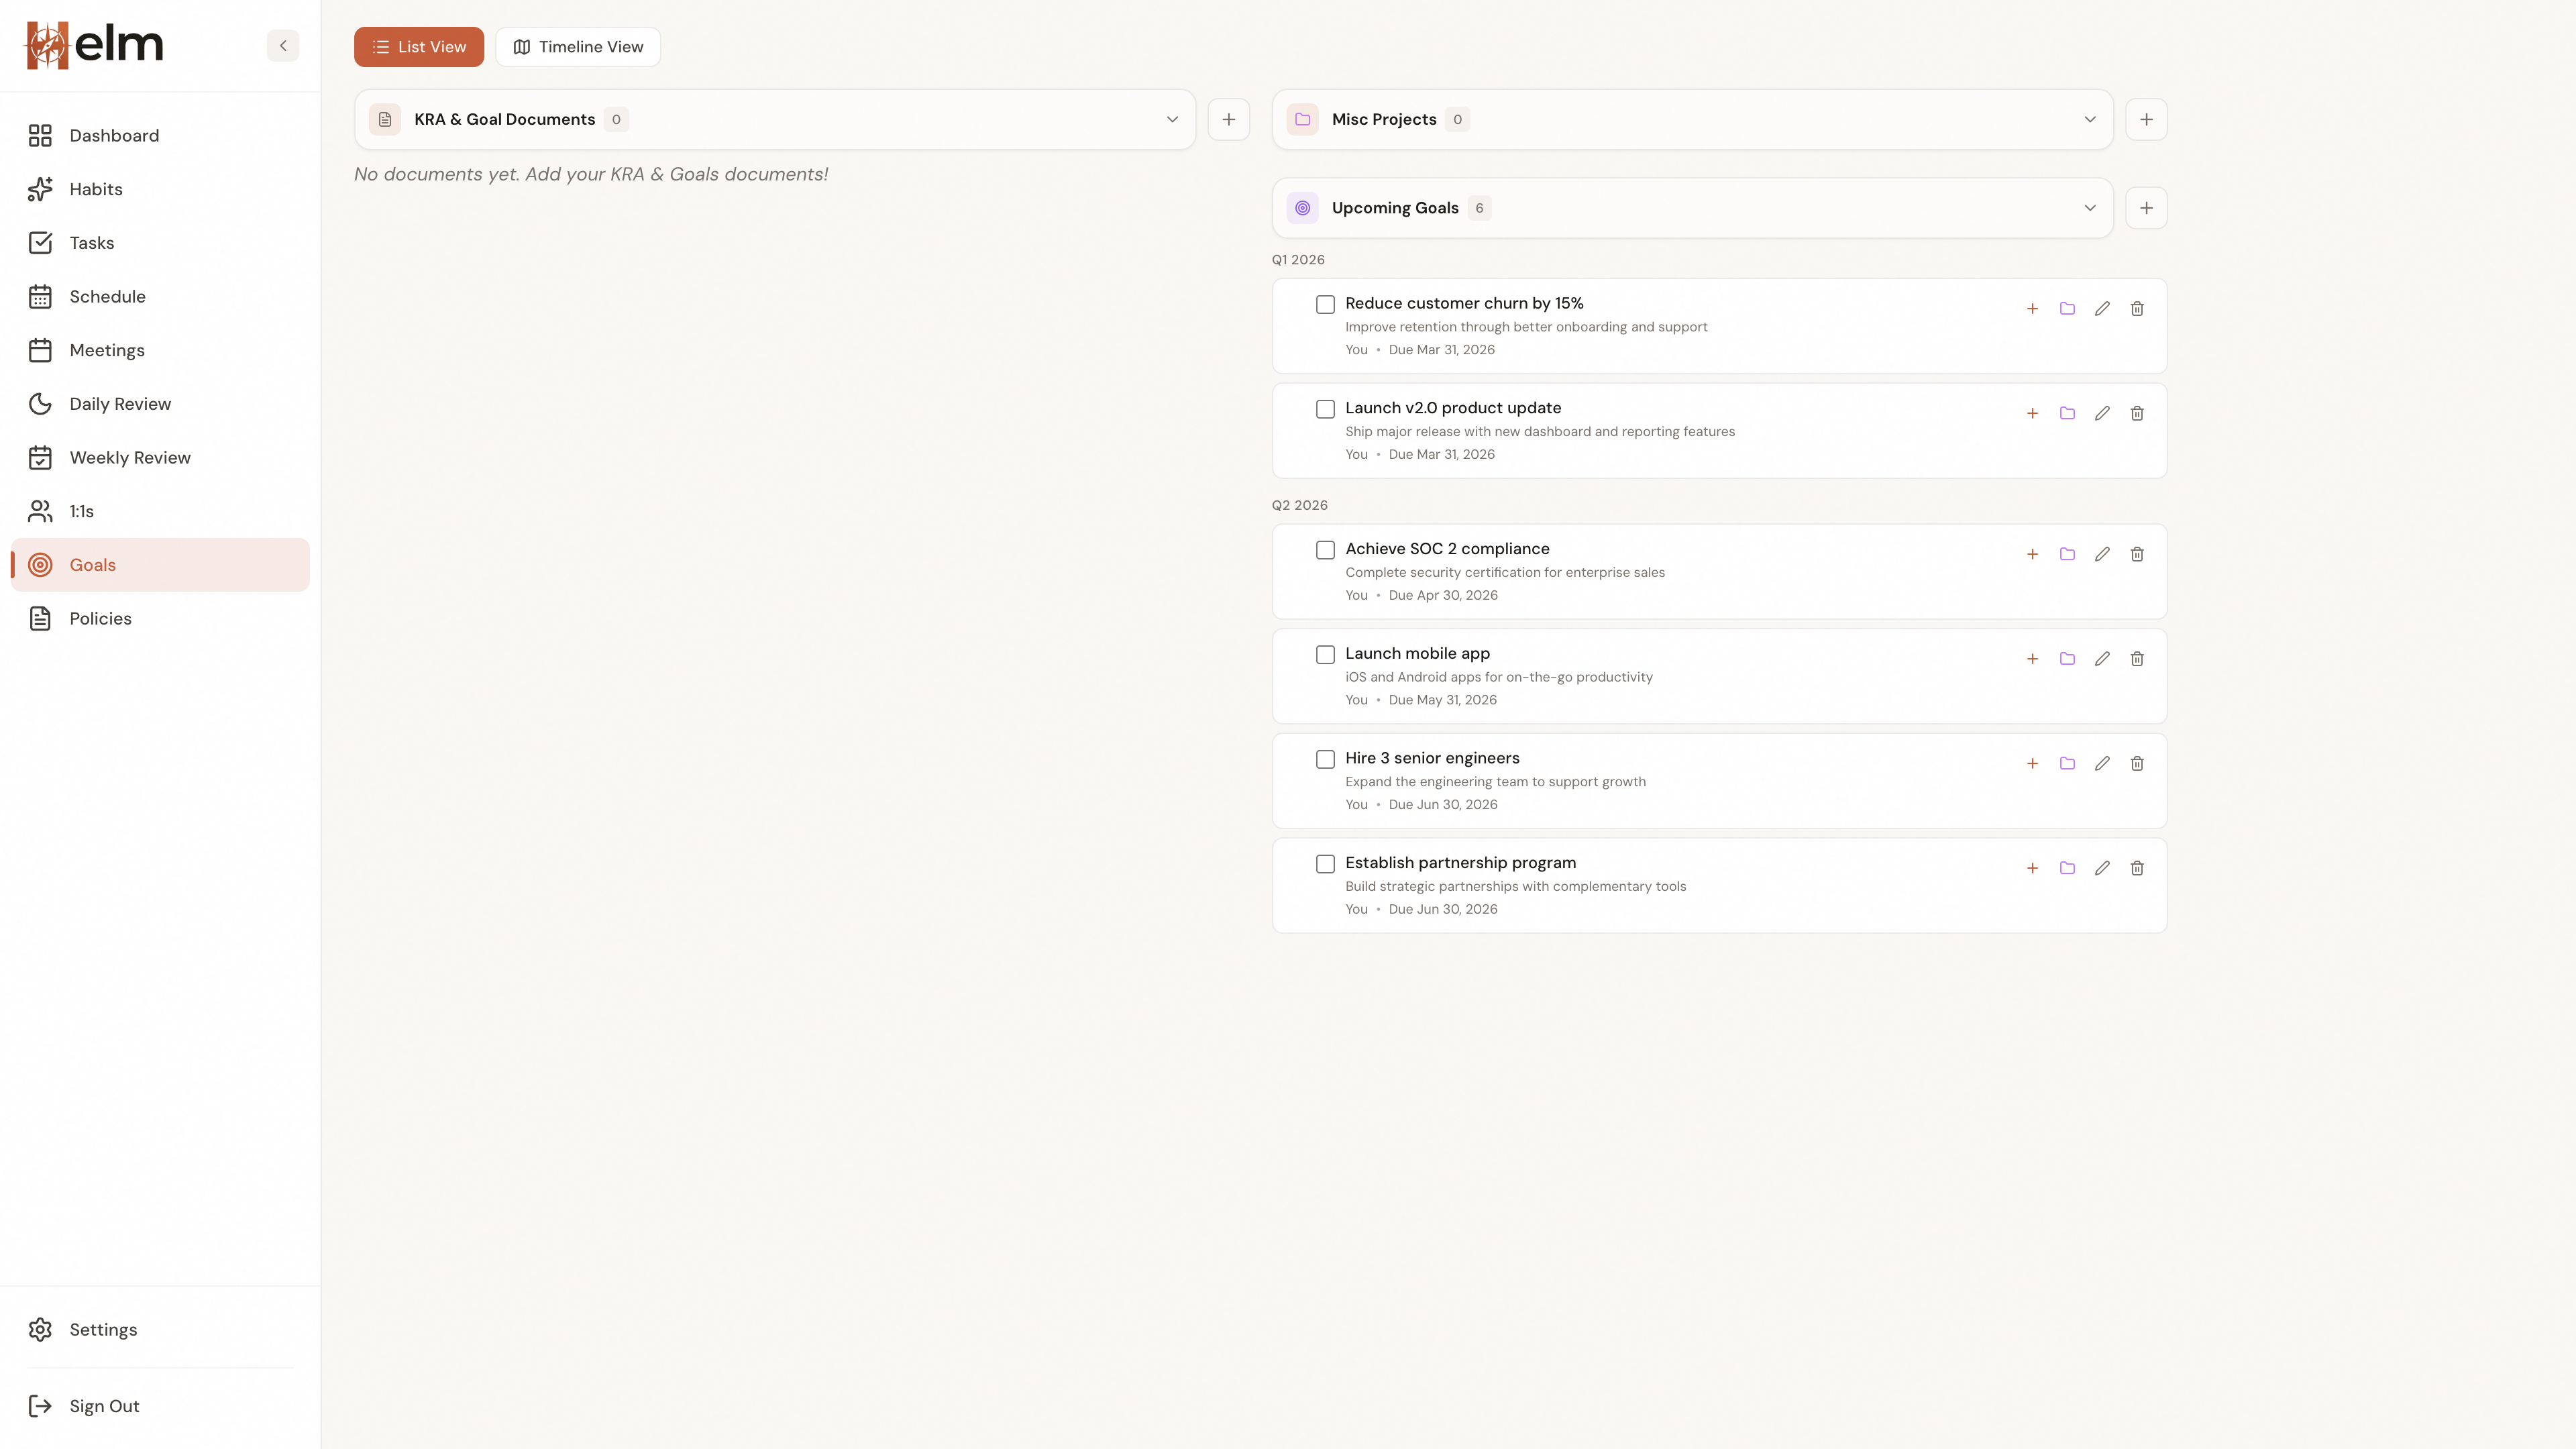Screen dimensions: 2576x1449
Task: Click the edit pencil on Launch mobile app
Action: click(2102, 658)
